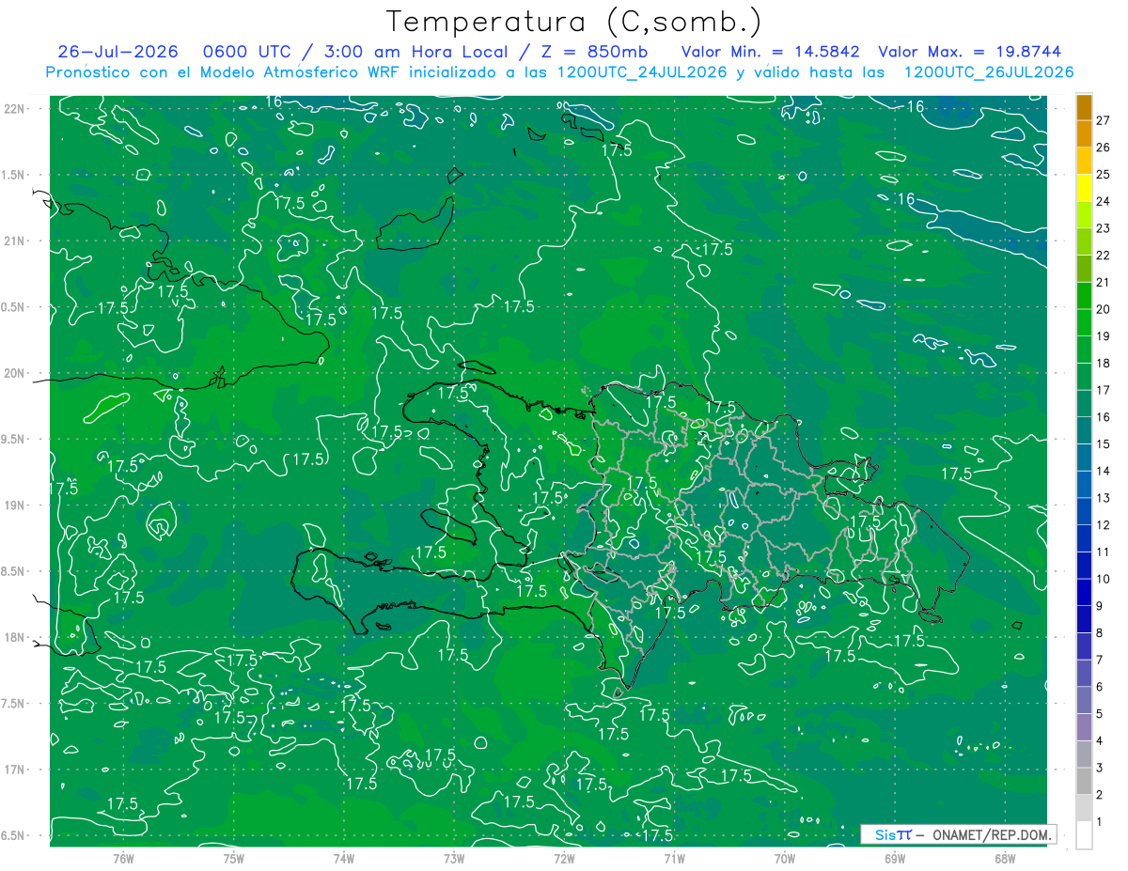
Task: Click colorbar value label '11'
Action: point(1104,552)
